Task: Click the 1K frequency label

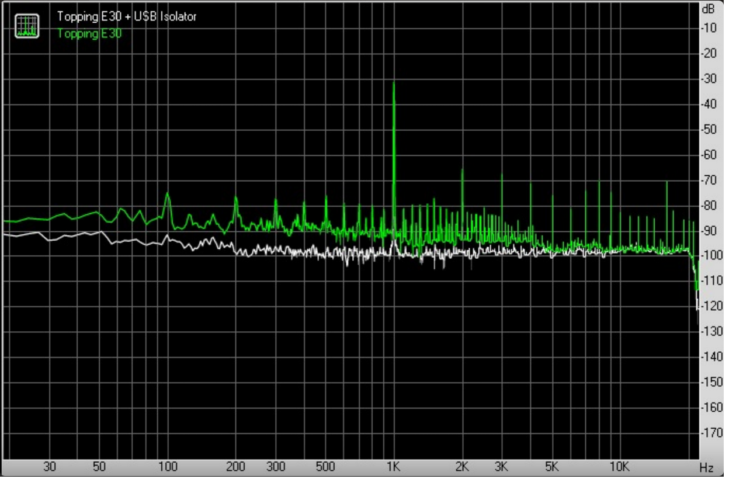Action: [393, 467]
